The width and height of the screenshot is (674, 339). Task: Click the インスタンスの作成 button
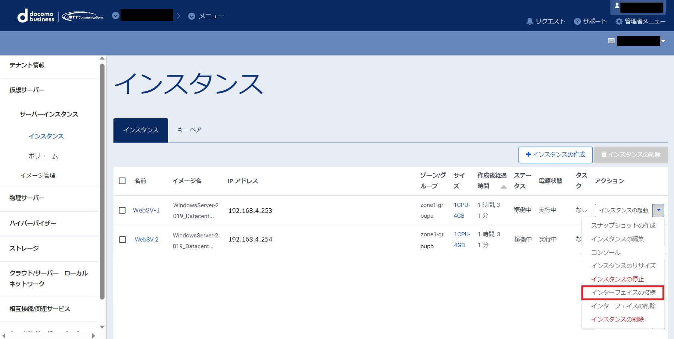[555, 155]
